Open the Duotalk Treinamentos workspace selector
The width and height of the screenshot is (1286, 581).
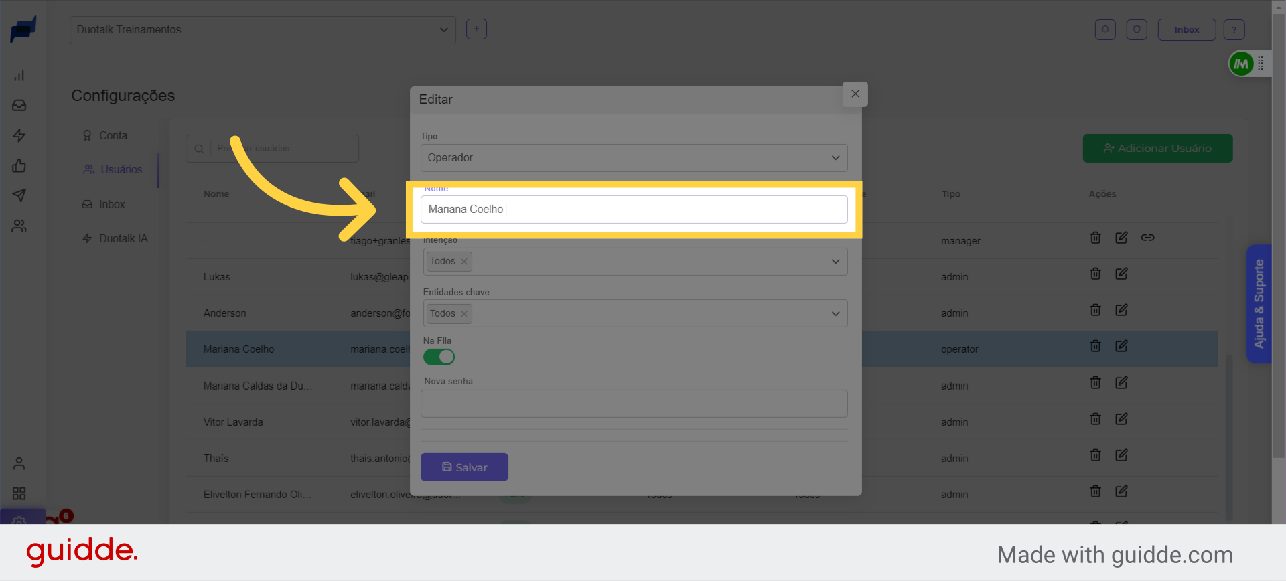[x=263, y=30]
